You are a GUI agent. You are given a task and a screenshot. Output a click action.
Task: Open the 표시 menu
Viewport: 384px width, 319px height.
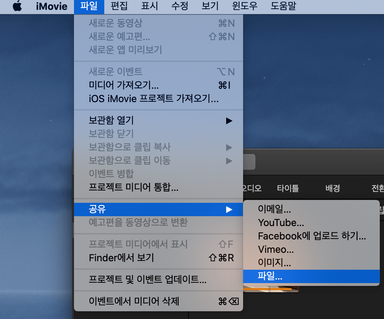click(149, 6)
